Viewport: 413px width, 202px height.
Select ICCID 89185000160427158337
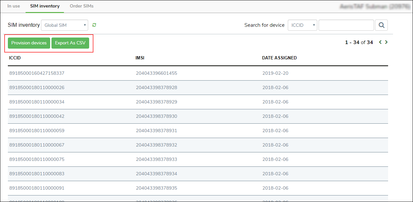[37, 73]
